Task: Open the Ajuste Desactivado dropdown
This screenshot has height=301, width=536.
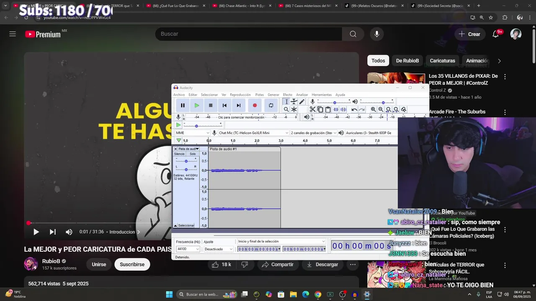Action: tap(218, 249)
